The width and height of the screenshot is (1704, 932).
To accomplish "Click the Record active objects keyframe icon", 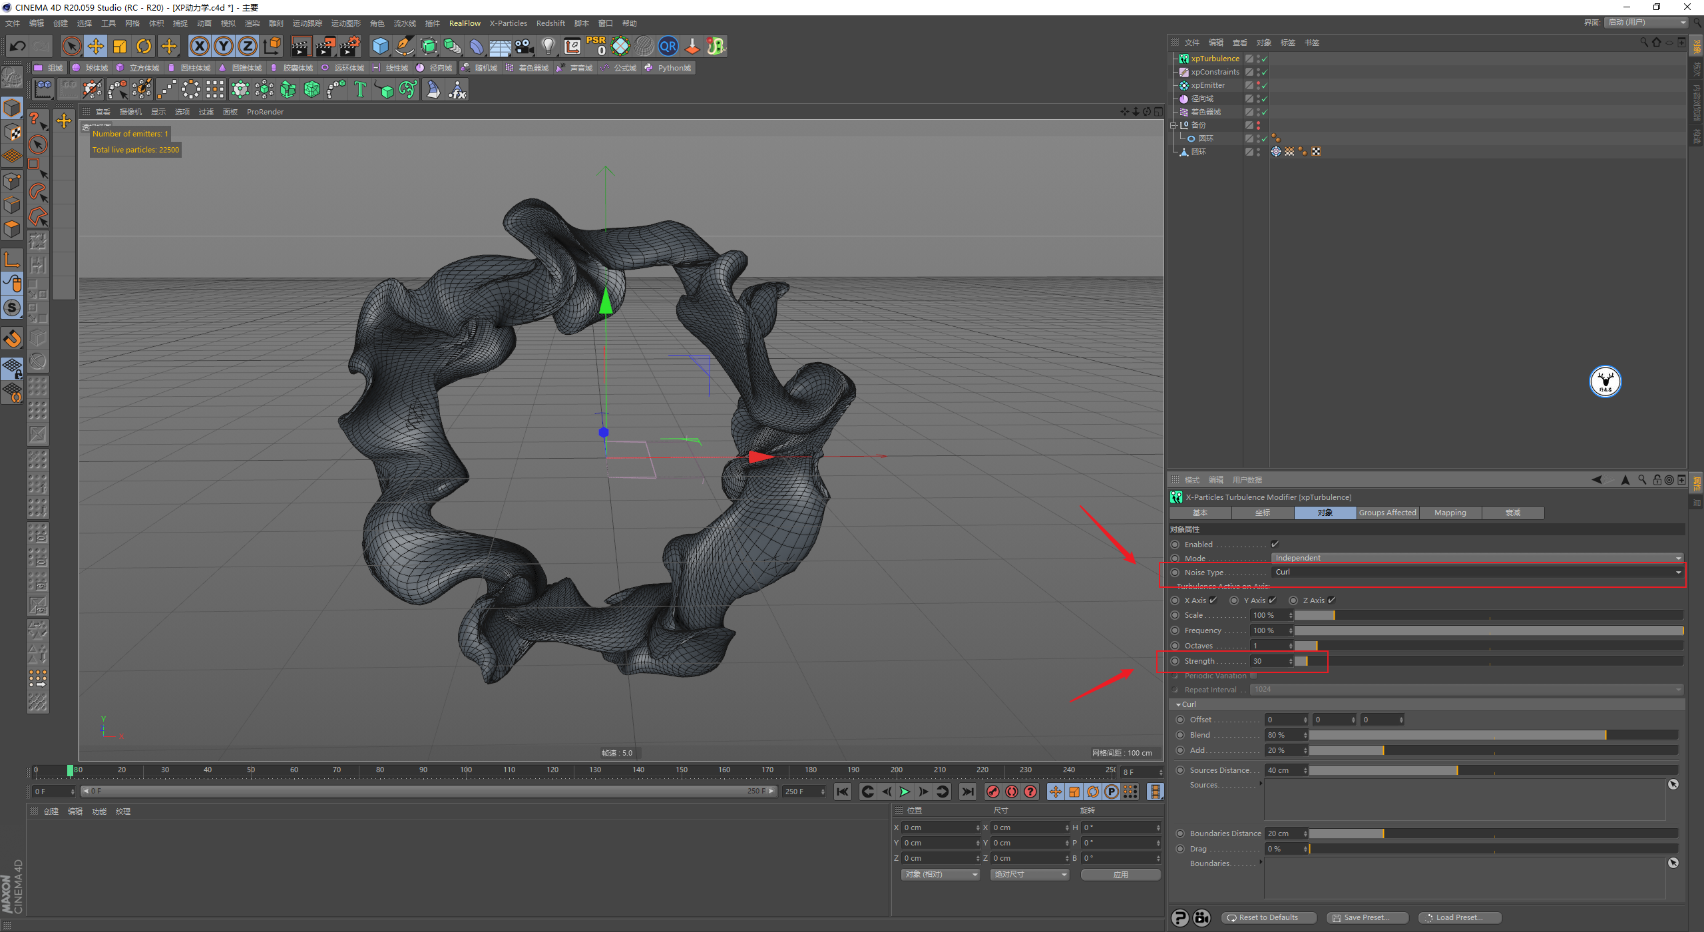I will tap(992, 792).
